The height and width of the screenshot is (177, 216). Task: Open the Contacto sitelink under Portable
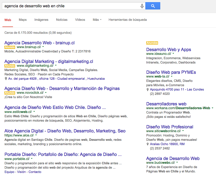tap(35, 172)
